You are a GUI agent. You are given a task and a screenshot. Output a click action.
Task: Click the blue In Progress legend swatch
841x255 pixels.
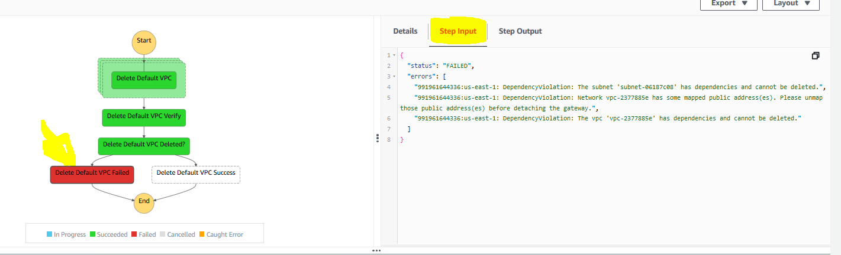[x=50, y=235]
